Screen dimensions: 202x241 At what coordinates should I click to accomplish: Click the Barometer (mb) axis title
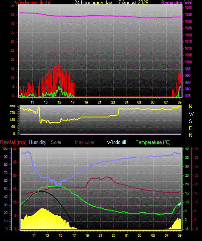click(177, 3)
